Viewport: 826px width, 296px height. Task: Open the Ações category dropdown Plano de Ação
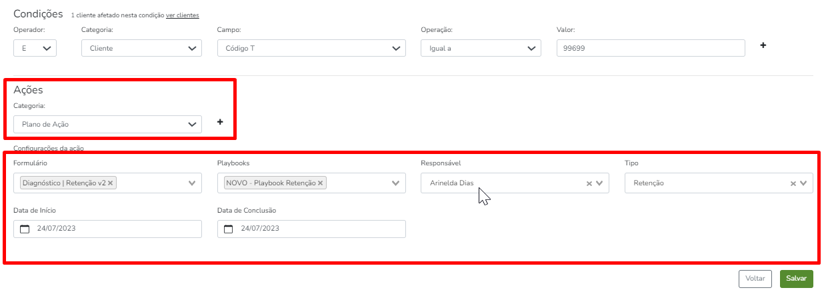coord(107,125)
